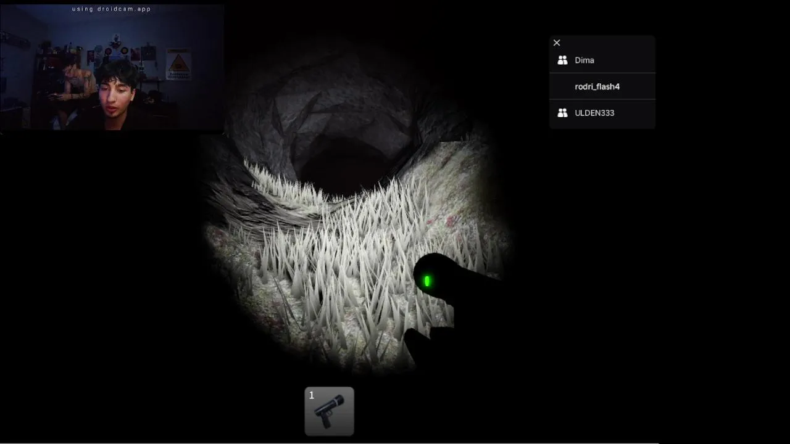Select player ULDEN333 in the list

point(602,113)
